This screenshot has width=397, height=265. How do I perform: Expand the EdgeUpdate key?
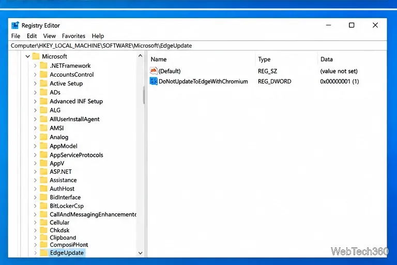point(35,253)
